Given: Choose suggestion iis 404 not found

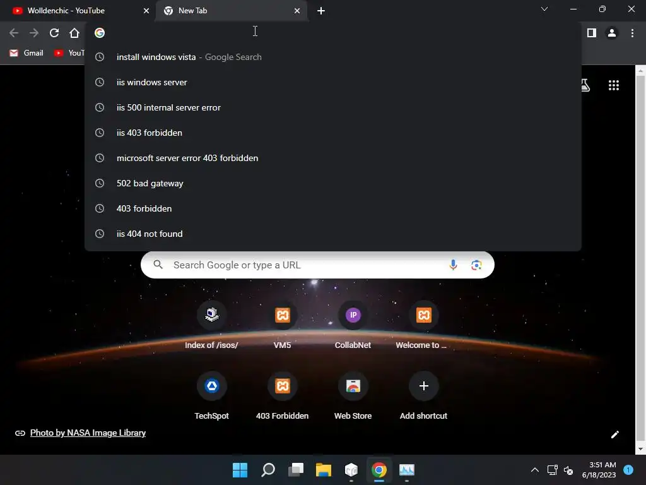Looking at the screenshot, I should [333, 234].
